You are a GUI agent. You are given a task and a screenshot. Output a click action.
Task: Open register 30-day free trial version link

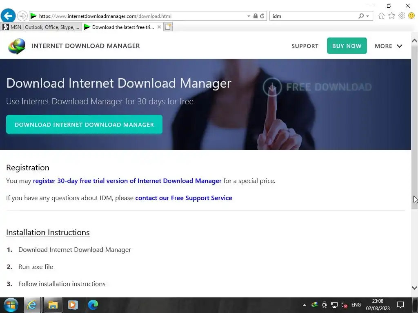coord(127,181)
